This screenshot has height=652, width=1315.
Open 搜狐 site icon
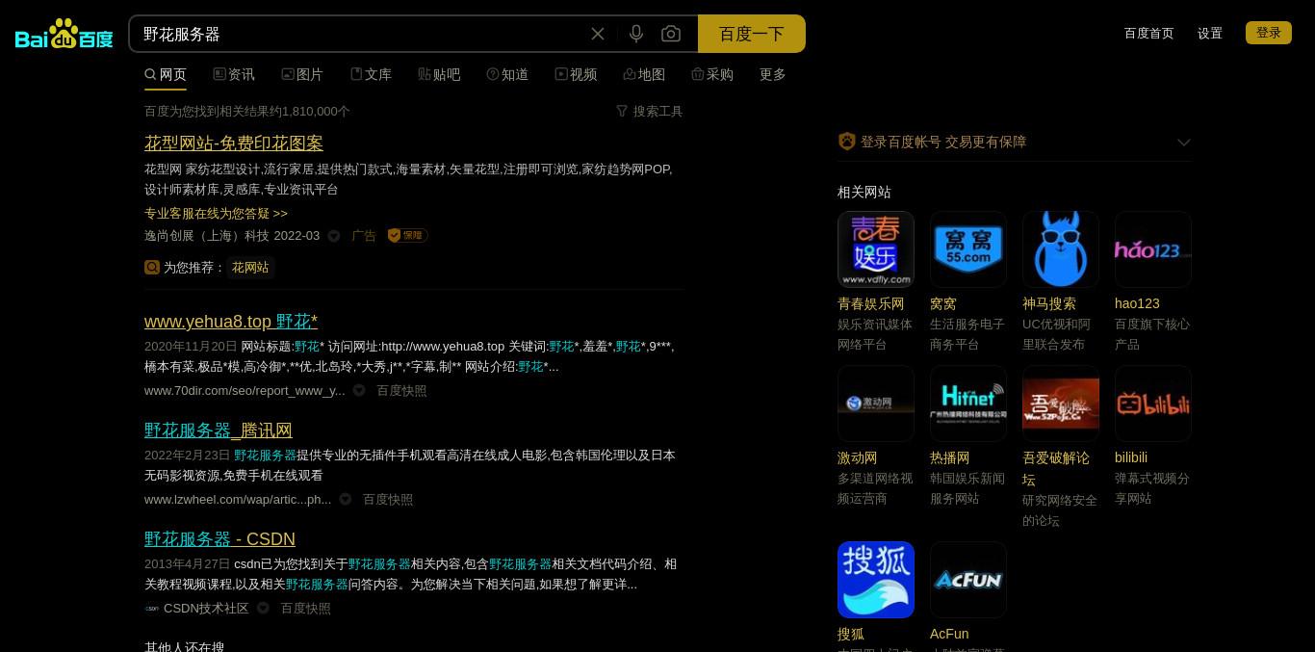coord(876,580)
